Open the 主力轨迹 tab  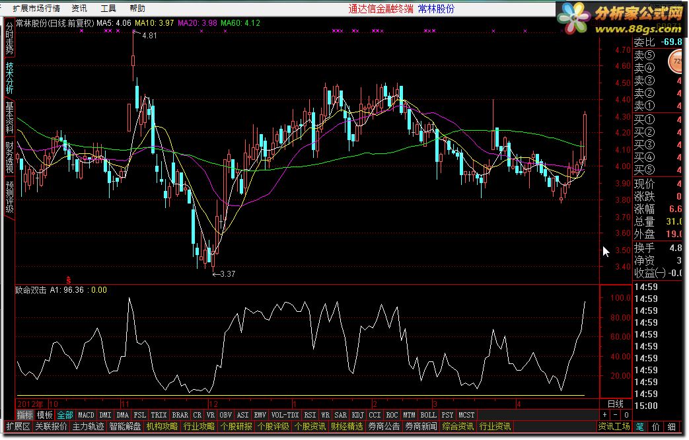click(88, 426)
